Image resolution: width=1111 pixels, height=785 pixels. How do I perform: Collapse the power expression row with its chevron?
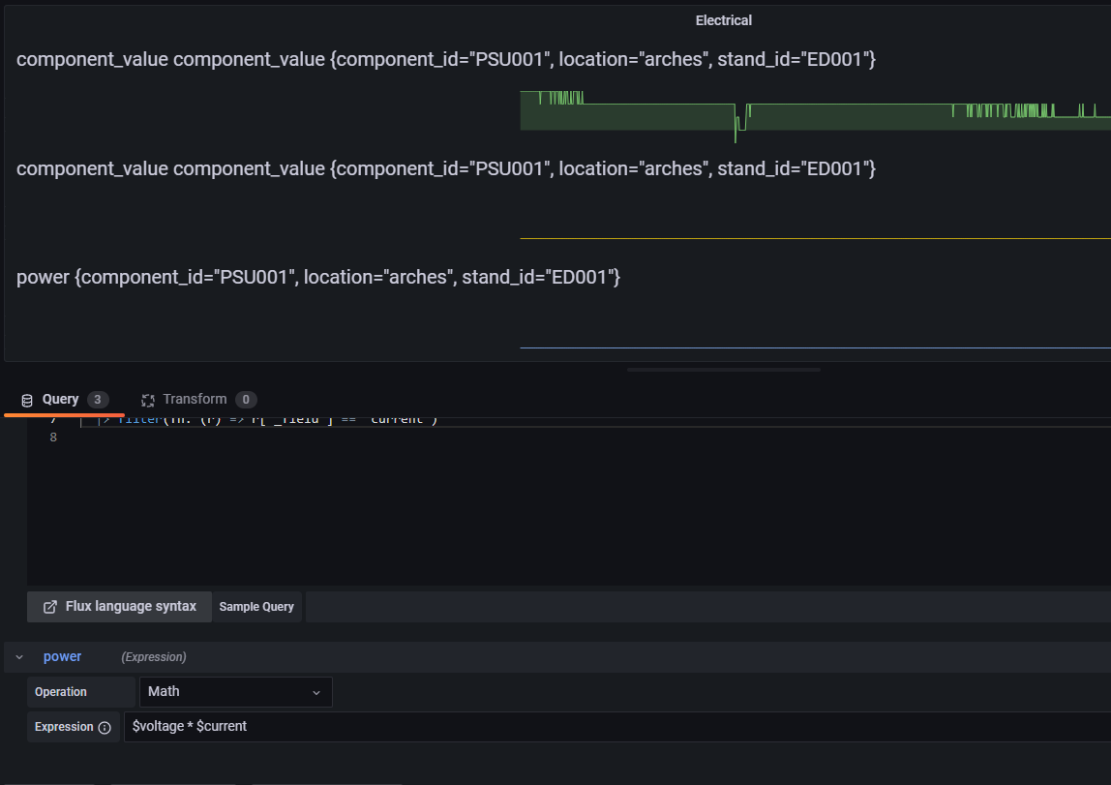pyautogui.click(x=18, y=656)
